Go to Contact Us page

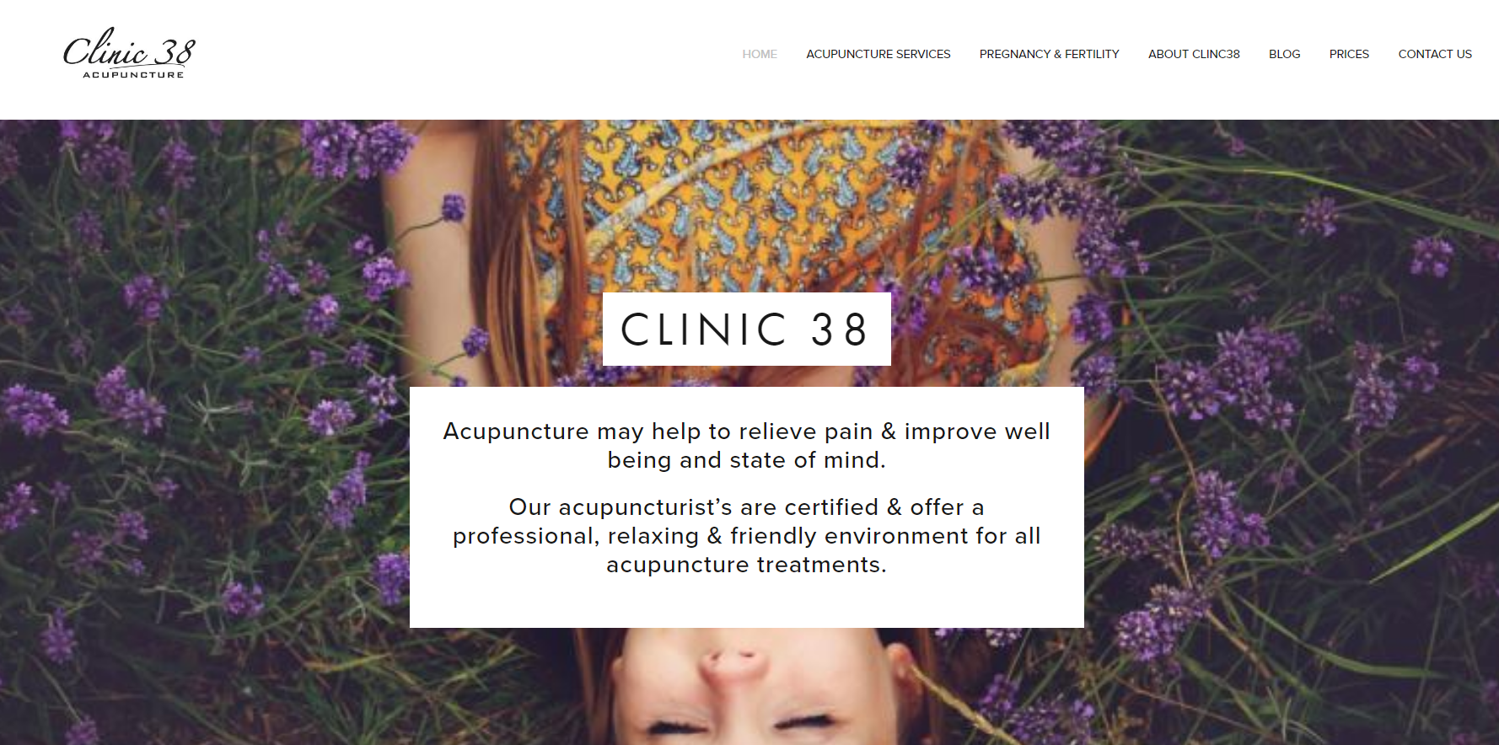pyautogui.click(x=1435, y=54)
